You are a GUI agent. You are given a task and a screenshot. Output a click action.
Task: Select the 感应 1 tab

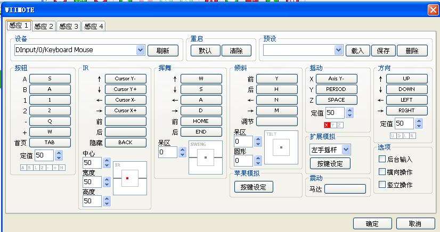click(19, 26)
